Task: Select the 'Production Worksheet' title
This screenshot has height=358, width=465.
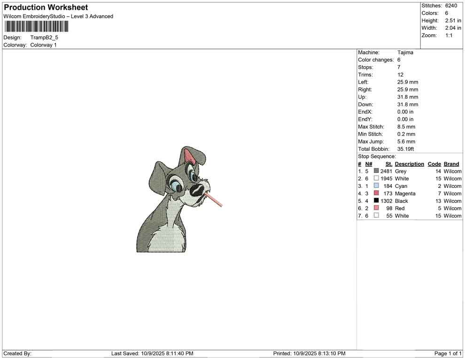Action: click(46, 8)
